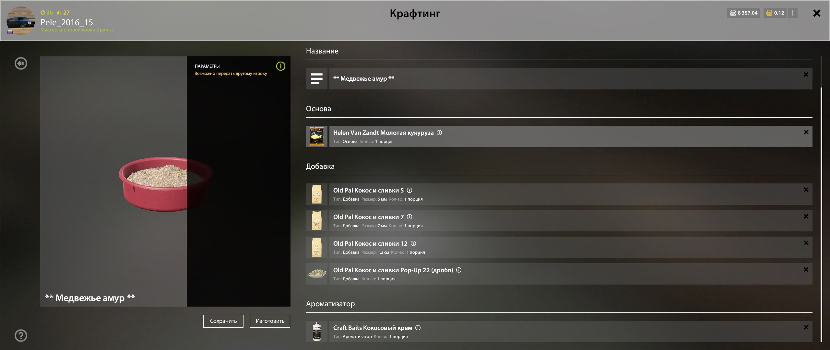Click the plus icon to add currency

tap(793, 13)
